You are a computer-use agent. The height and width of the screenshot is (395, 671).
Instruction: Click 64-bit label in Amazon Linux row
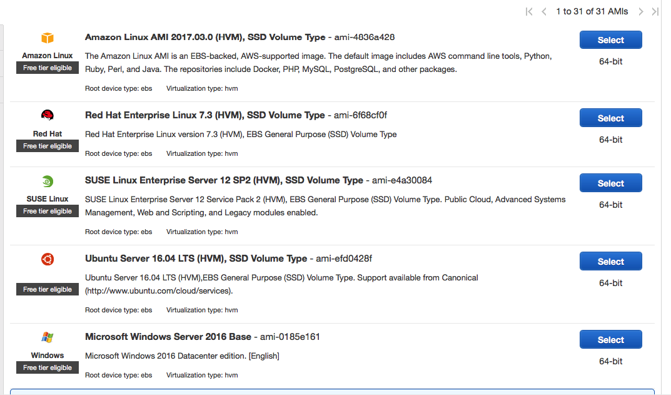coord(611,62)
